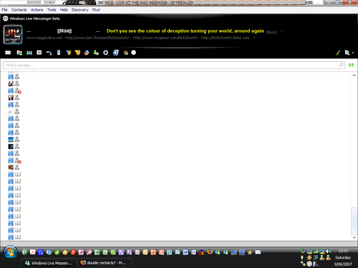Open the Contacts menu

[x=19, y=10]
